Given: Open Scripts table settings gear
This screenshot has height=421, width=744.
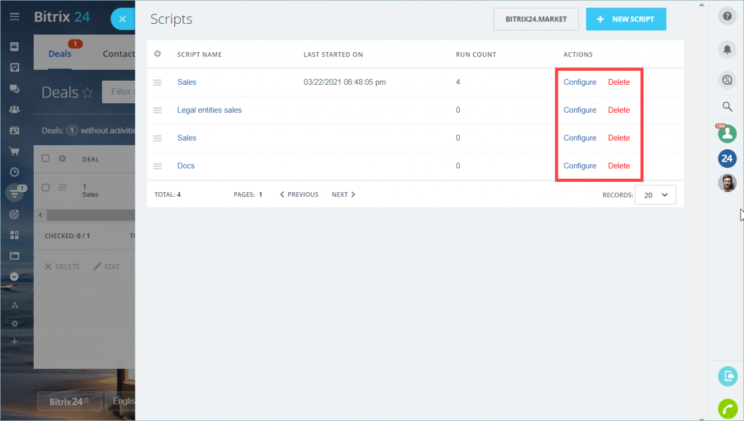Looking at the screenshot, I should tap(158, 54).
